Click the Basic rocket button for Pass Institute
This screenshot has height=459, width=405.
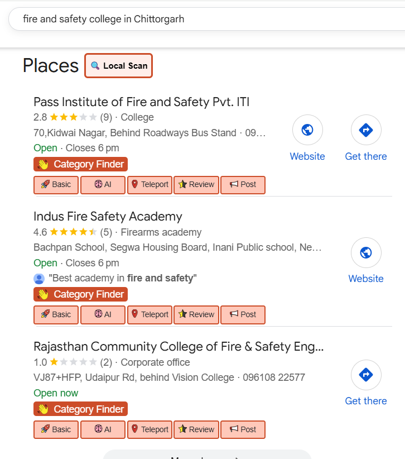pos(56,185)
